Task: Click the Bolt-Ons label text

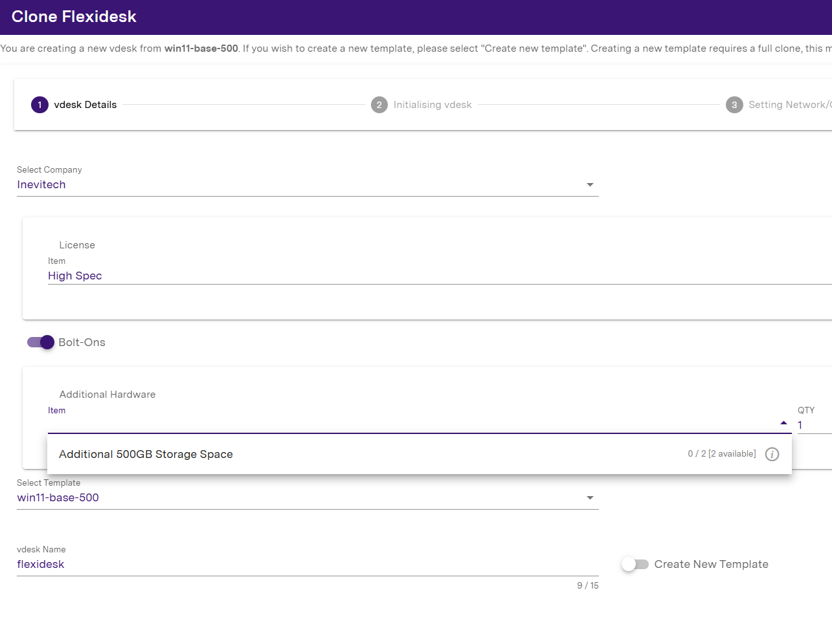Action: pyautogui.click(x=82, y=342)
